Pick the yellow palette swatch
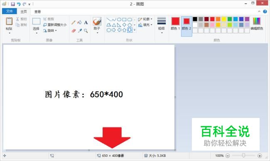The height and width of the screenshot is (161, 270). point(224,19)
